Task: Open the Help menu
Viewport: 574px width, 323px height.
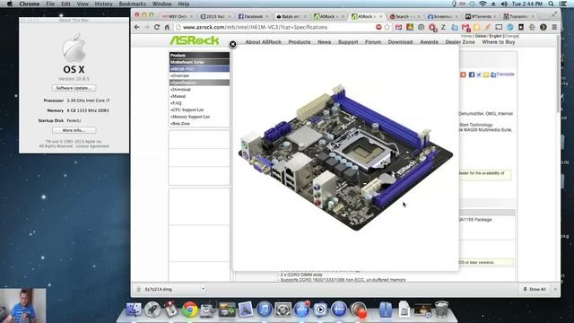Action: point(183,4)
